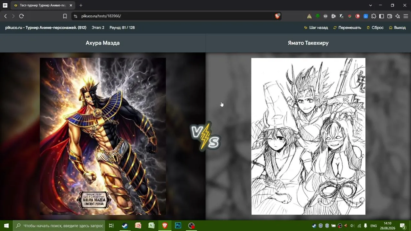Open the clock and calendar flyout
Screen dimensions: 411x231
388,226
